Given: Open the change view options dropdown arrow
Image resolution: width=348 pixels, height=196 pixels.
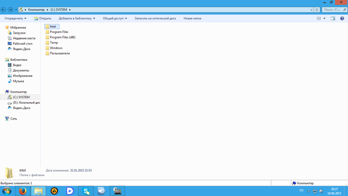Looking at the screenshot, I should coord(324,19).
